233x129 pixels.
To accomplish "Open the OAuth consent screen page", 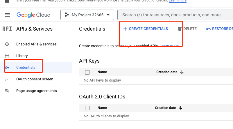I will [35, 79].
